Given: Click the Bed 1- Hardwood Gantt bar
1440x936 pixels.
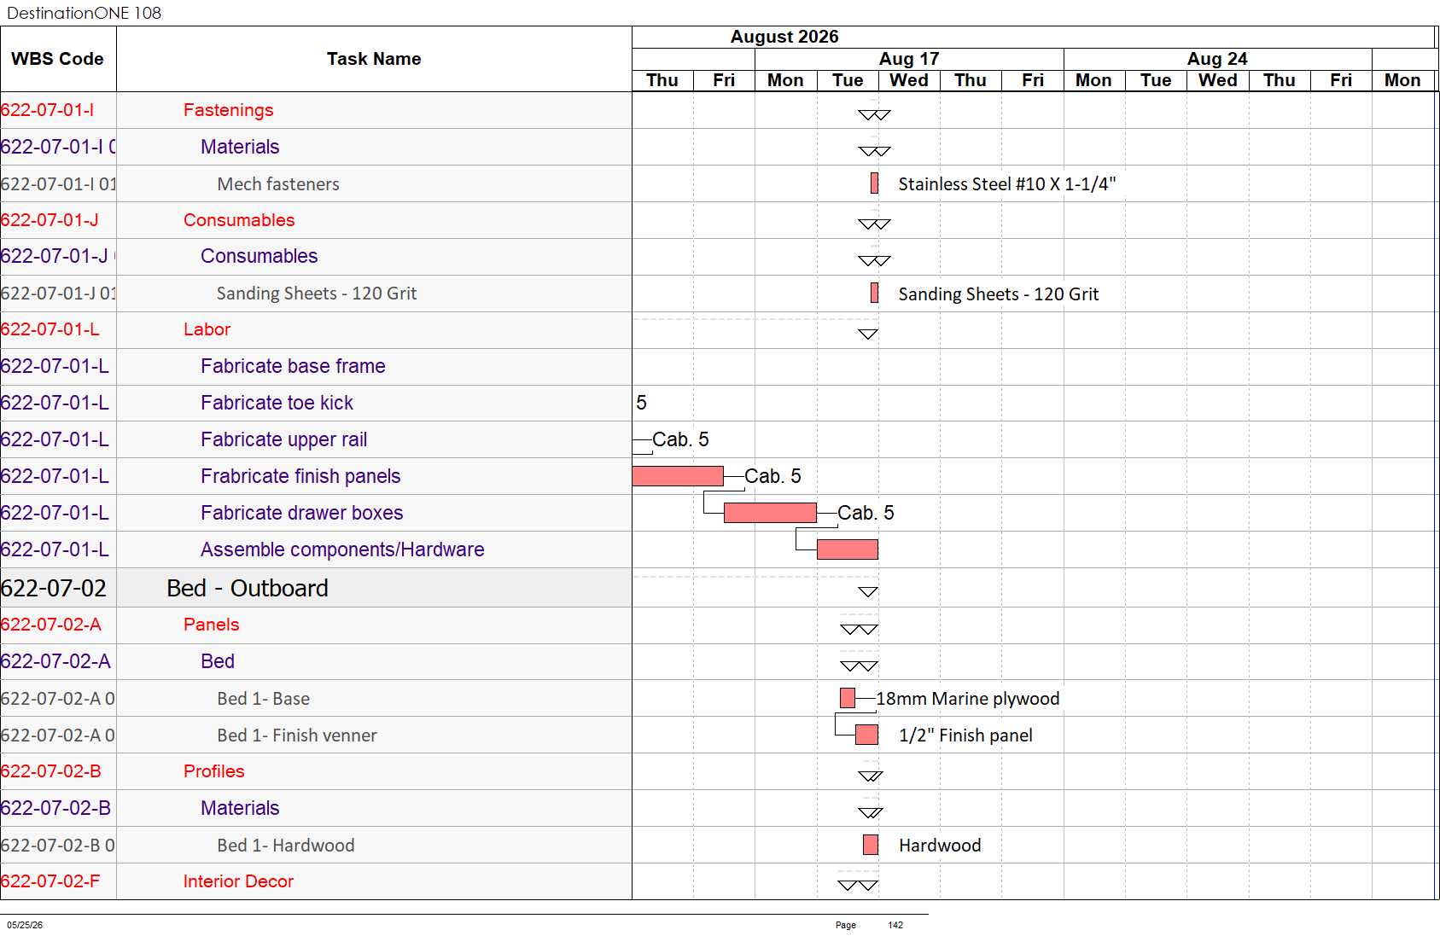Looking at the screenshot, I should [871, 845].
